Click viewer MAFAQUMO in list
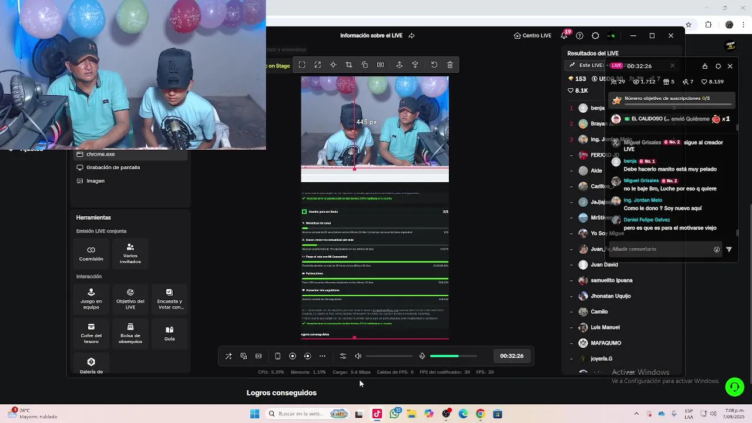Image resolution: width=752 pixels, height=423 pixels. 606,343
